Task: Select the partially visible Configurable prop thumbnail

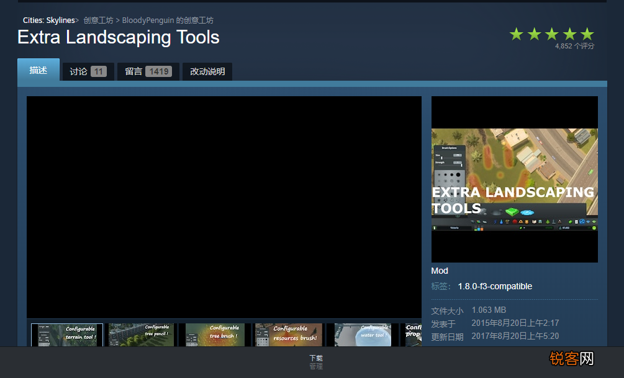Action: pos(414,335)
